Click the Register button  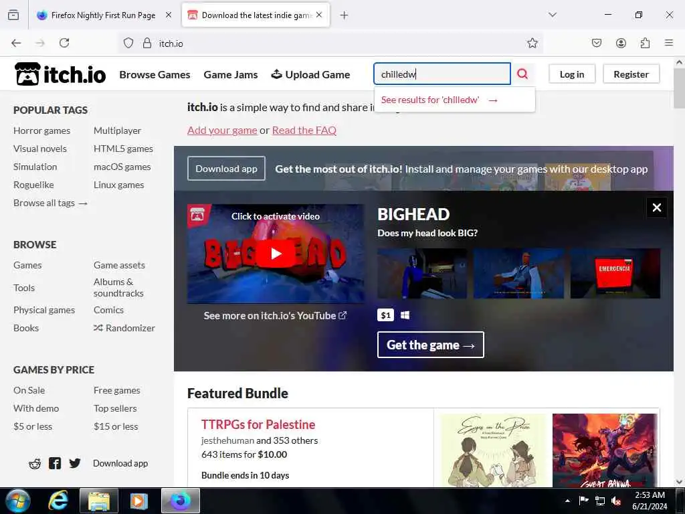631,74
